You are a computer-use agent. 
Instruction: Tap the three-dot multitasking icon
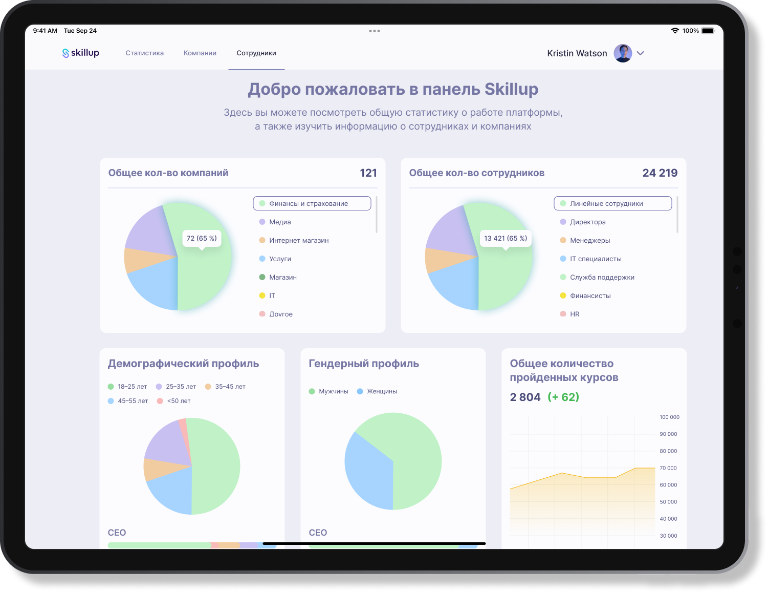pos(375,31)
